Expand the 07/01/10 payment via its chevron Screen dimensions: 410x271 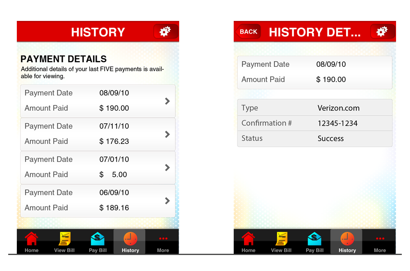167,167
